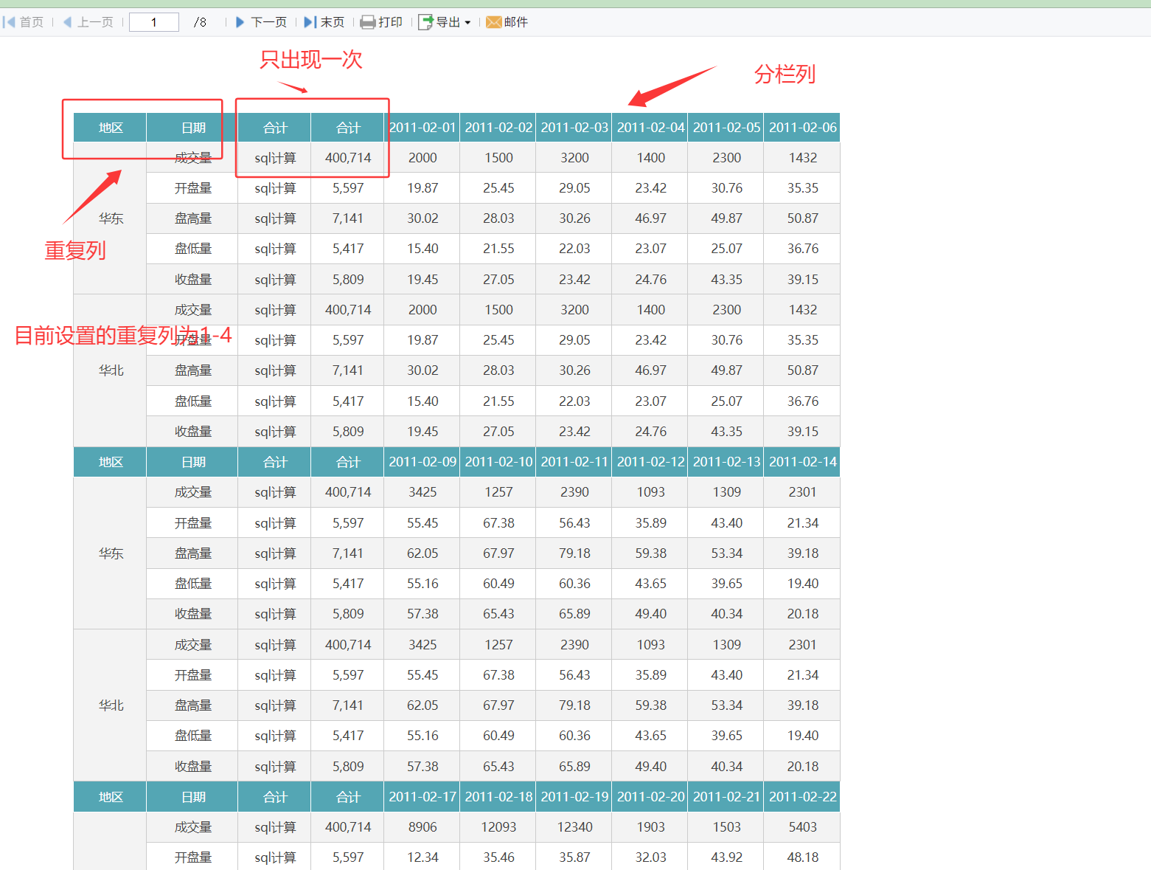Go to previous page (上一页) arrow

(68, 22)
